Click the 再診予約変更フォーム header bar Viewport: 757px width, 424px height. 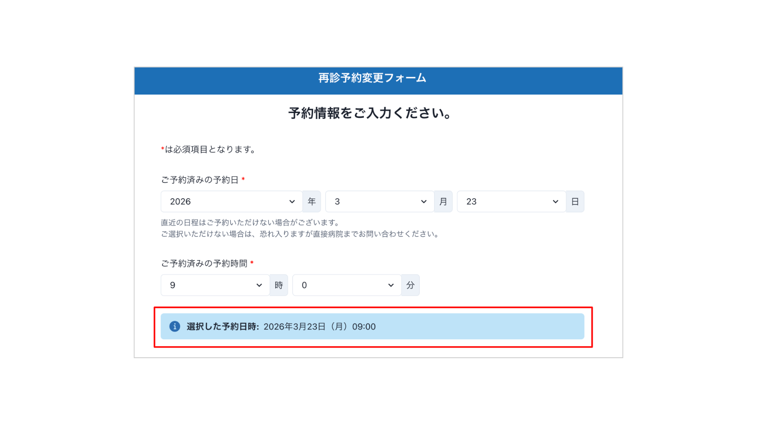pos(371,78)
